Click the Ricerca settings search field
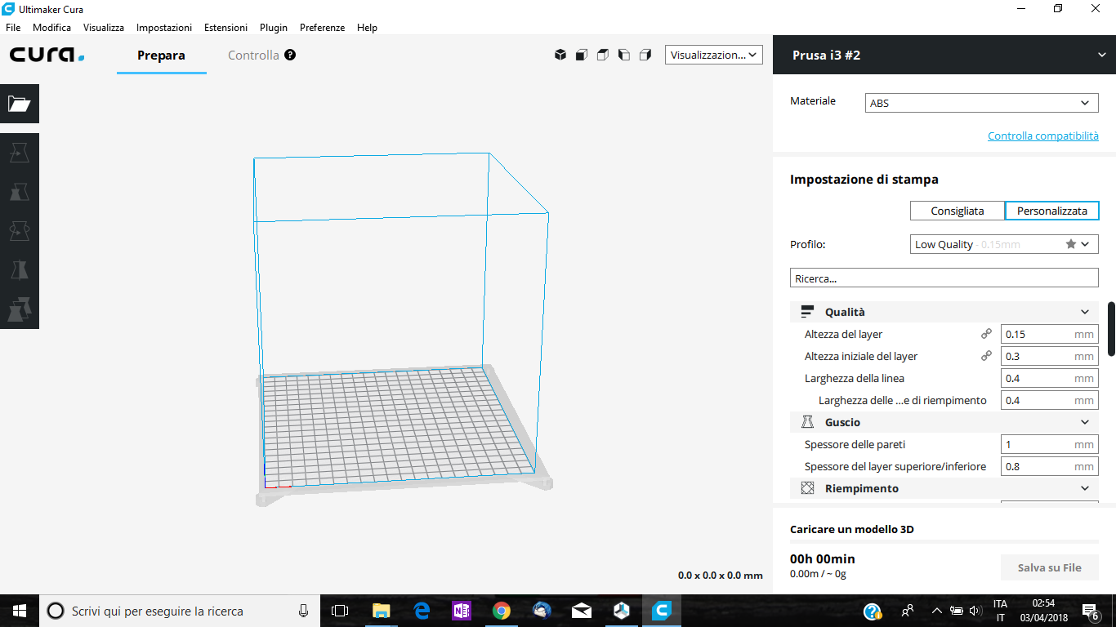Viewport: 1116px width, 627px height. point(944,278)
